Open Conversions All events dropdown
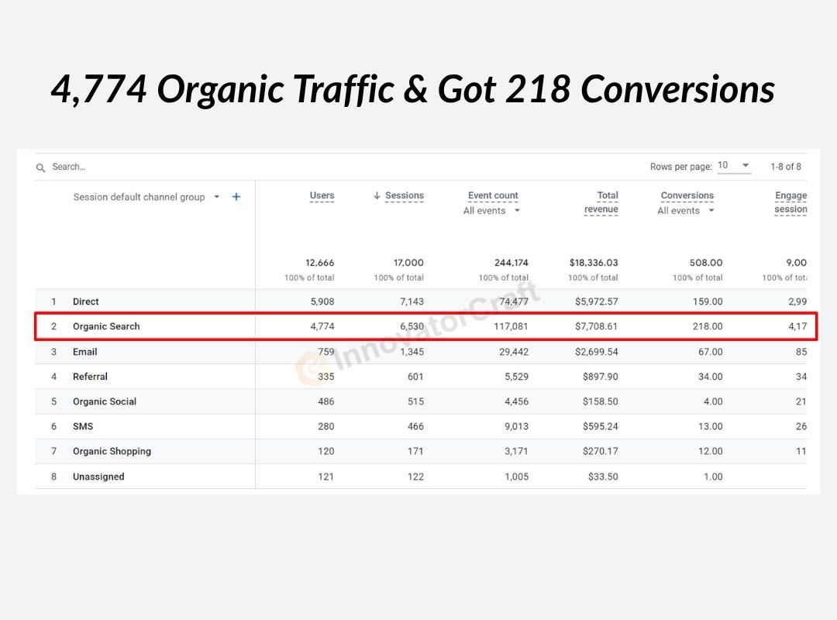The height and width of the screenshot is (620, 837). click(x=687, y=211)
